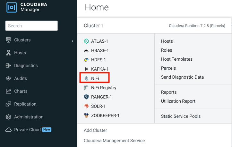The height and width of the screenshot is (147, 232).
Task: Open the Administration sidebar menu
Action: (x=29, y=117)
